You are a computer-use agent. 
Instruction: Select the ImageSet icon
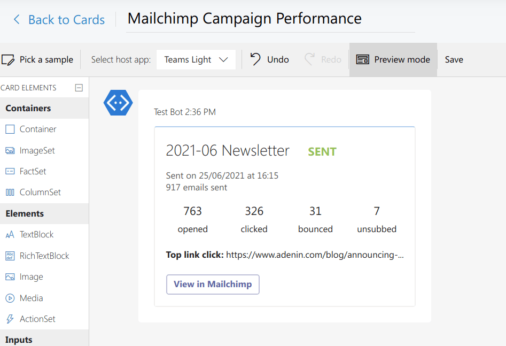(10, 151)
